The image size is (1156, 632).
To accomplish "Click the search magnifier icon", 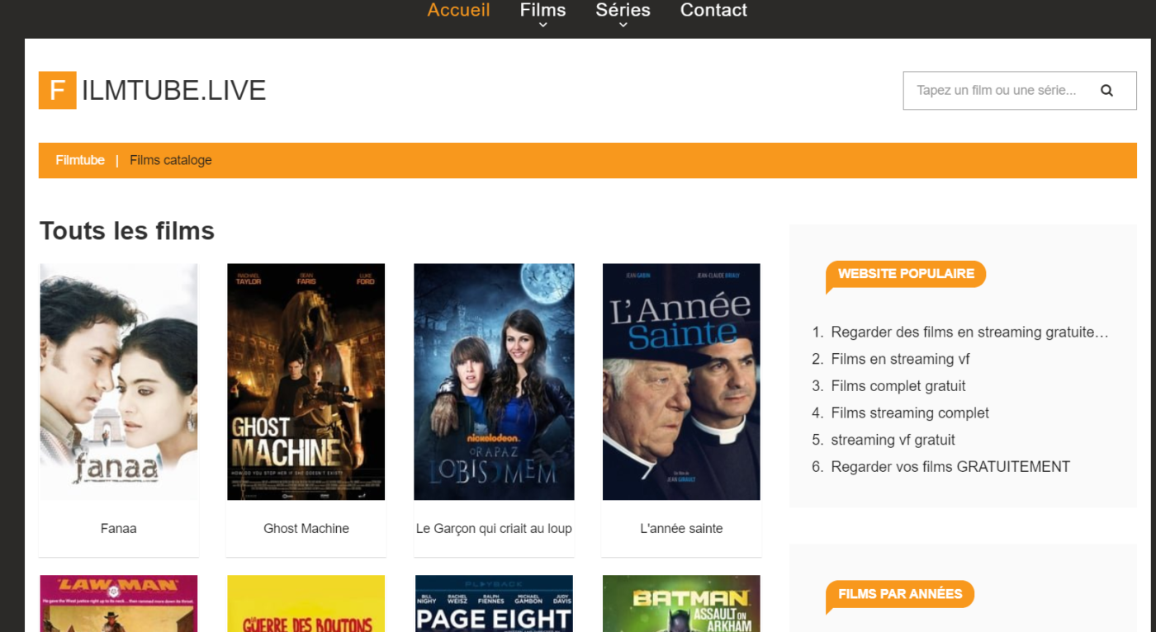I will click(x=1106, y=91).
